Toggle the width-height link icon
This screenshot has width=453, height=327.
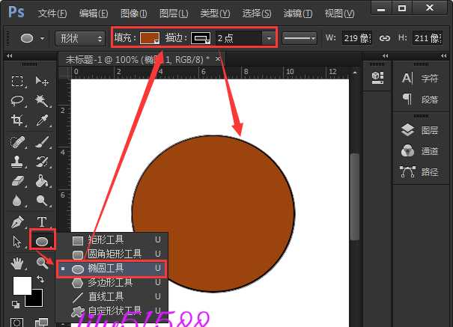point(385,38)
